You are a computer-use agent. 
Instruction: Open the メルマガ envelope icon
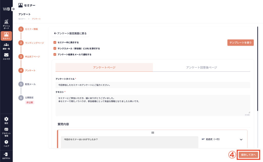pyautogui.click(x=6, y=55)
